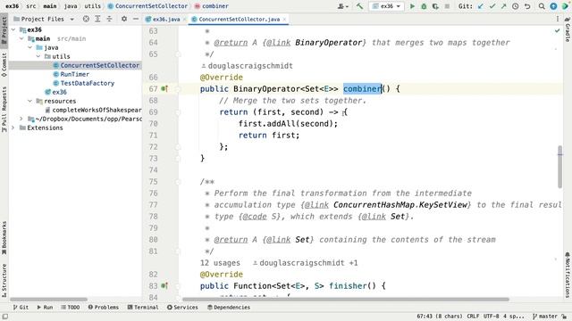Collapse java folder tree node

[x=29, y=47]
